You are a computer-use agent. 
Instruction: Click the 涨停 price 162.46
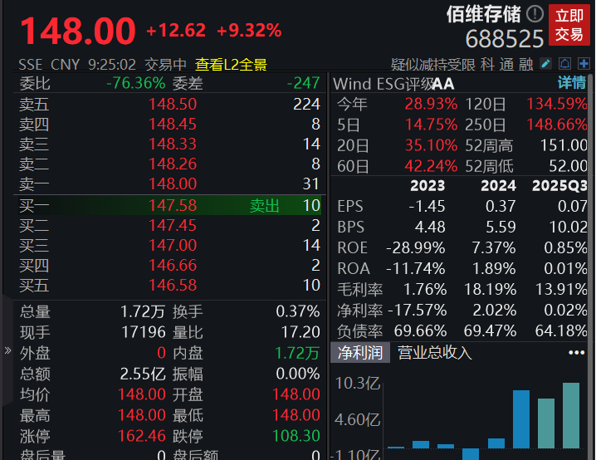(x=142, y=436)
